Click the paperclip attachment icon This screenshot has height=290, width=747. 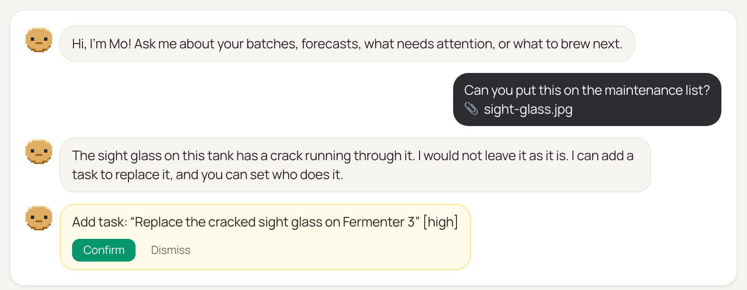coord(471,109)
